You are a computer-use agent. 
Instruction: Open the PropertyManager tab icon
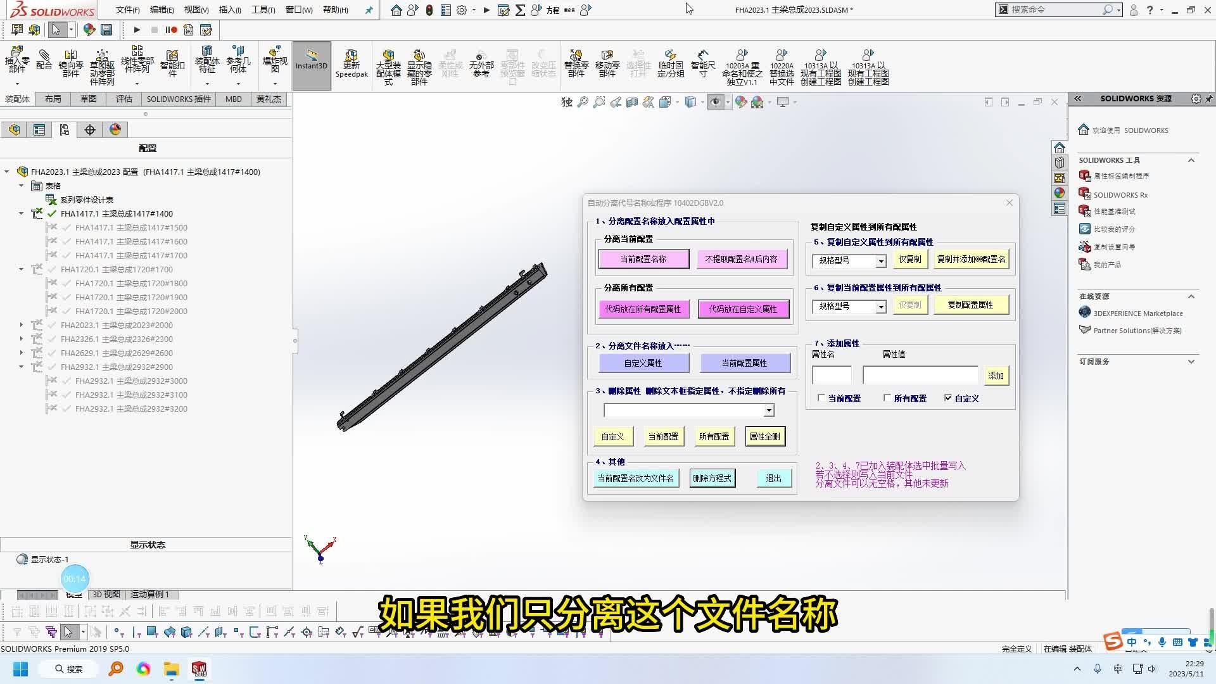point(39,130)
